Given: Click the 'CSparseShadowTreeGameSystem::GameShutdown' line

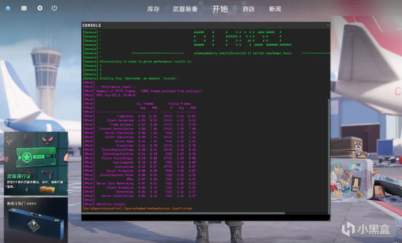Looking at the screenshot, I should point(158,209).
